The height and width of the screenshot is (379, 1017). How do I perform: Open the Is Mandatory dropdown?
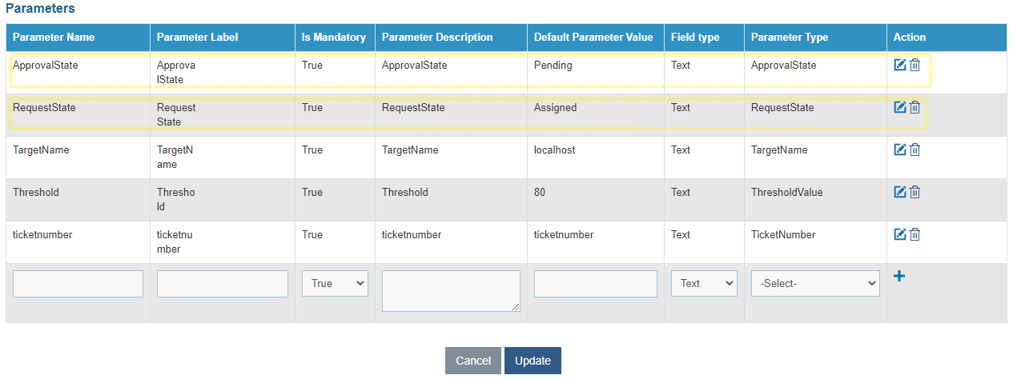pos(335,283)
